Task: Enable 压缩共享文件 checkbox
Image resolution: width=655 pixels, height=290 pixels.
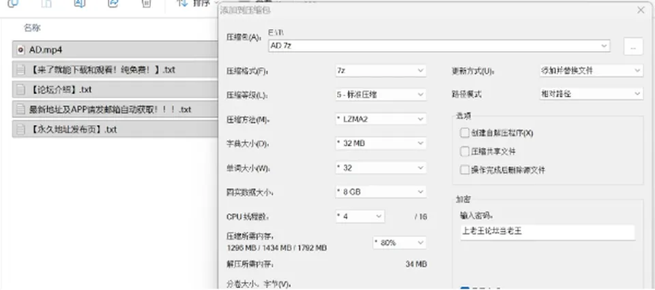Action: click(x=465, y=151)
